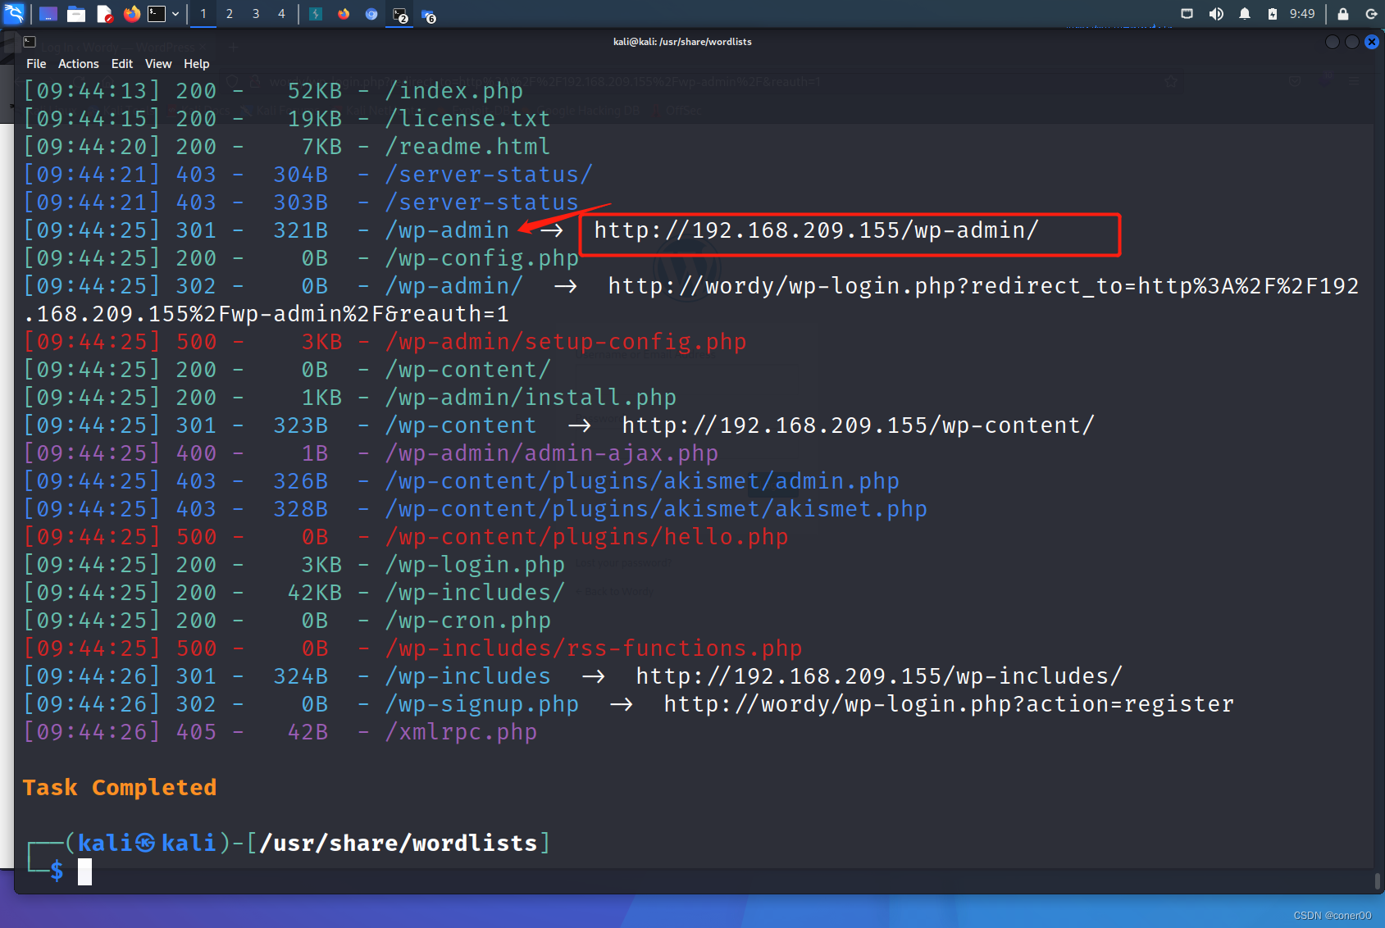Click the /index.php result line
The width and height of the screenshot is (1385, 928).
(x=274, y=91)
